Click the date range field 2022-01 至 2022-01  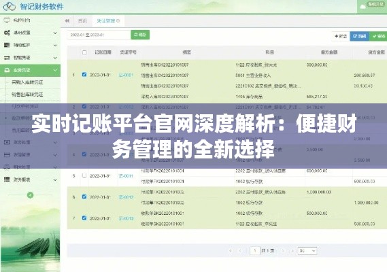[x=99, y=35]
